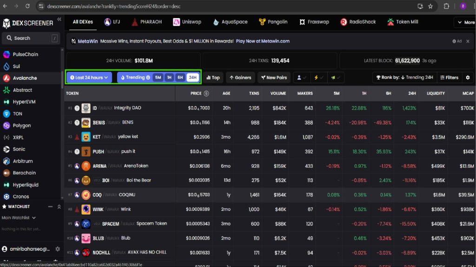Open the More DEXes dropdown
The image size is (476, 267).
click(x=466, y=22)
